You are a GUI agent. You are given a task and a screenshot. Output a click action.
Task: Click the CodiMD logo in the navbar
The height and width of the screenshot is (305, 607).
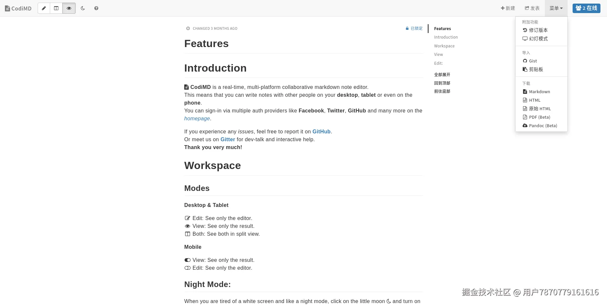tap(18, 8)
